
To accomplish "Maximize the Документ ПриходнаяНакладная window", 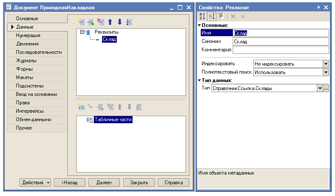I will 180,8.
